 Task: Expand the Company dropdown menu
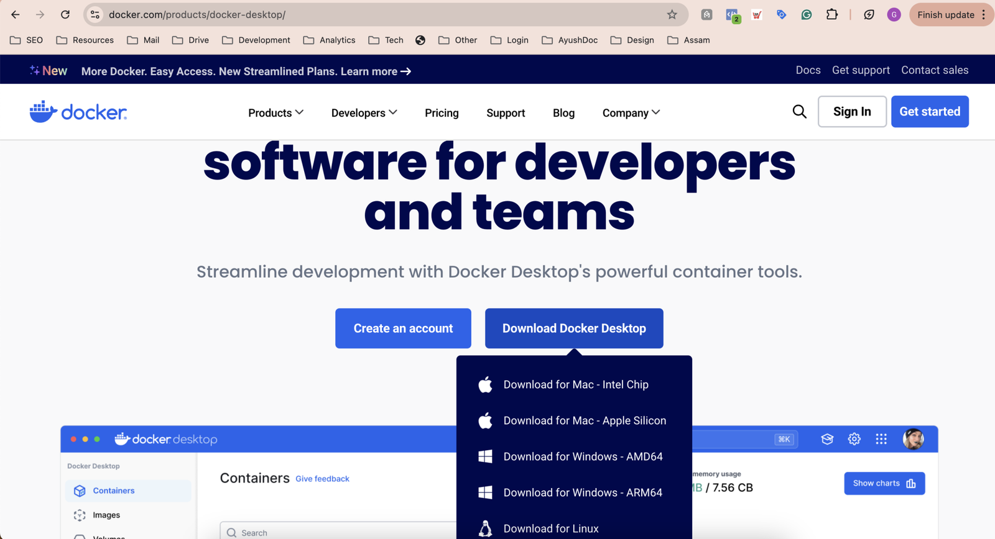(631, 112)
